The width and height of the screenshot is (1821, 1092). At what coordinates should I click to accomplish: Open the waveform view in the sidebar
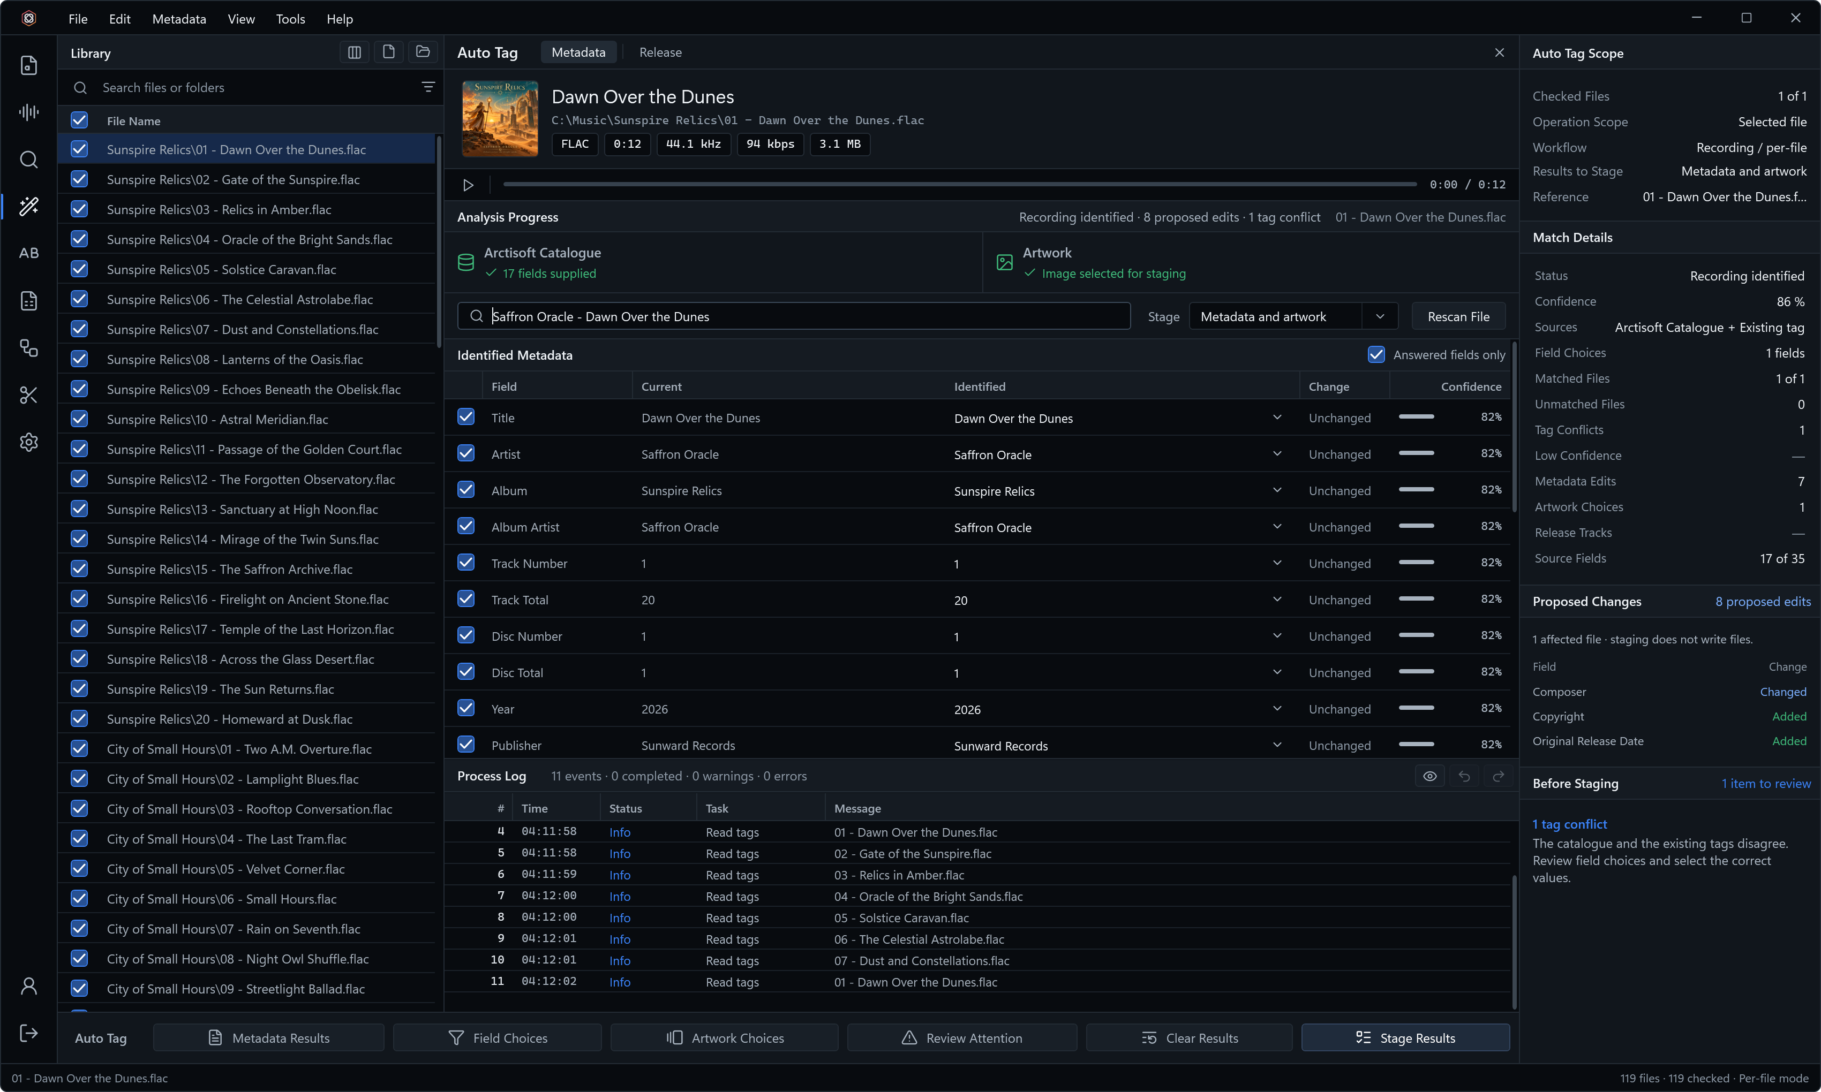click(29, 112)
